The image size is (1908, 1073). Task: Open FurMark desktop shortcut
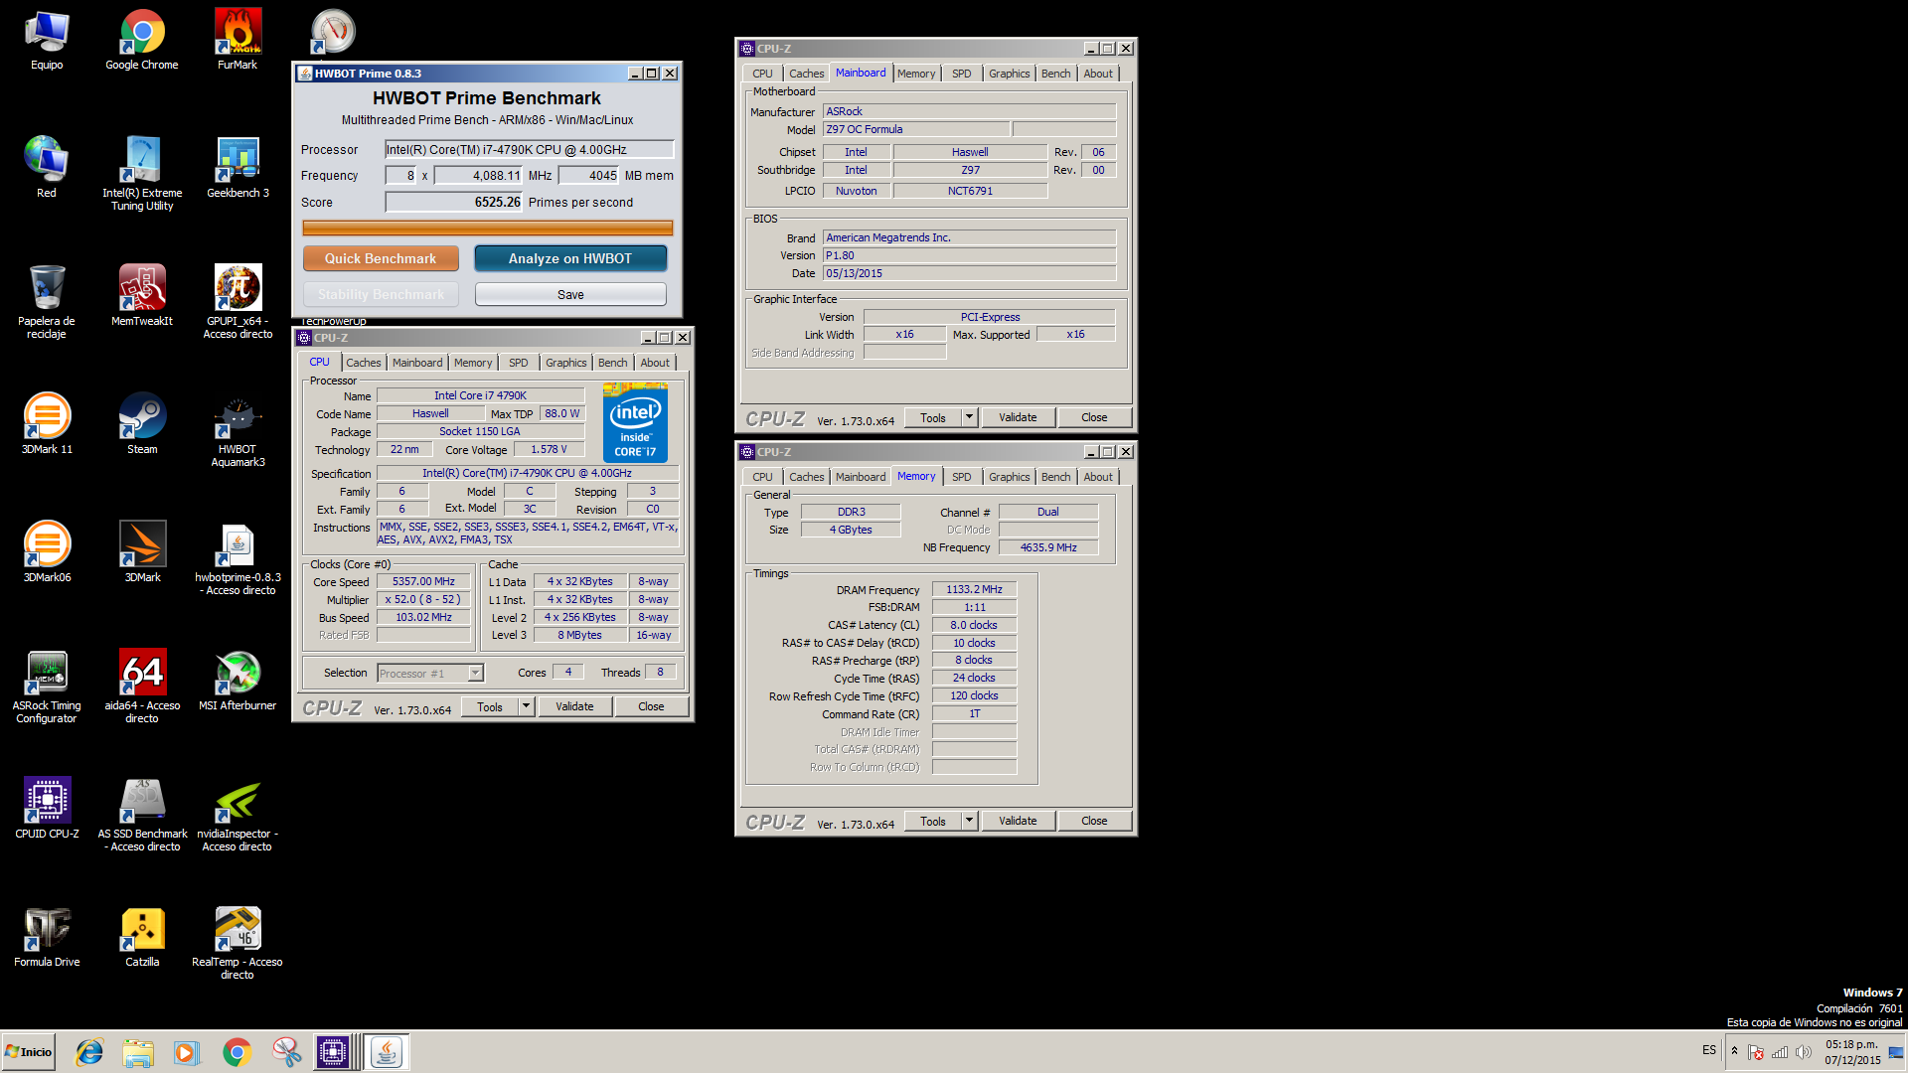[x=238, y=40]
